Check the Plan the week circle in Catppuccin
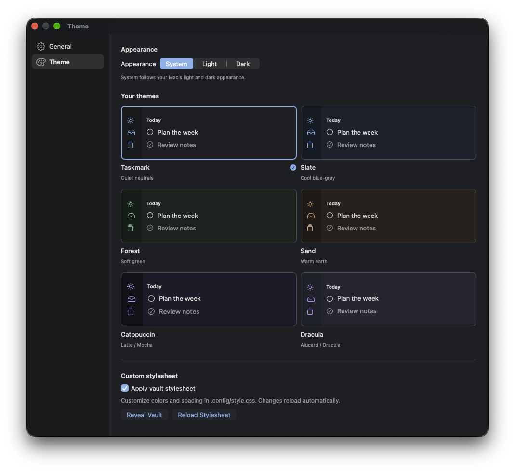This screenshot has width=515, height=472. coord(151,299)
